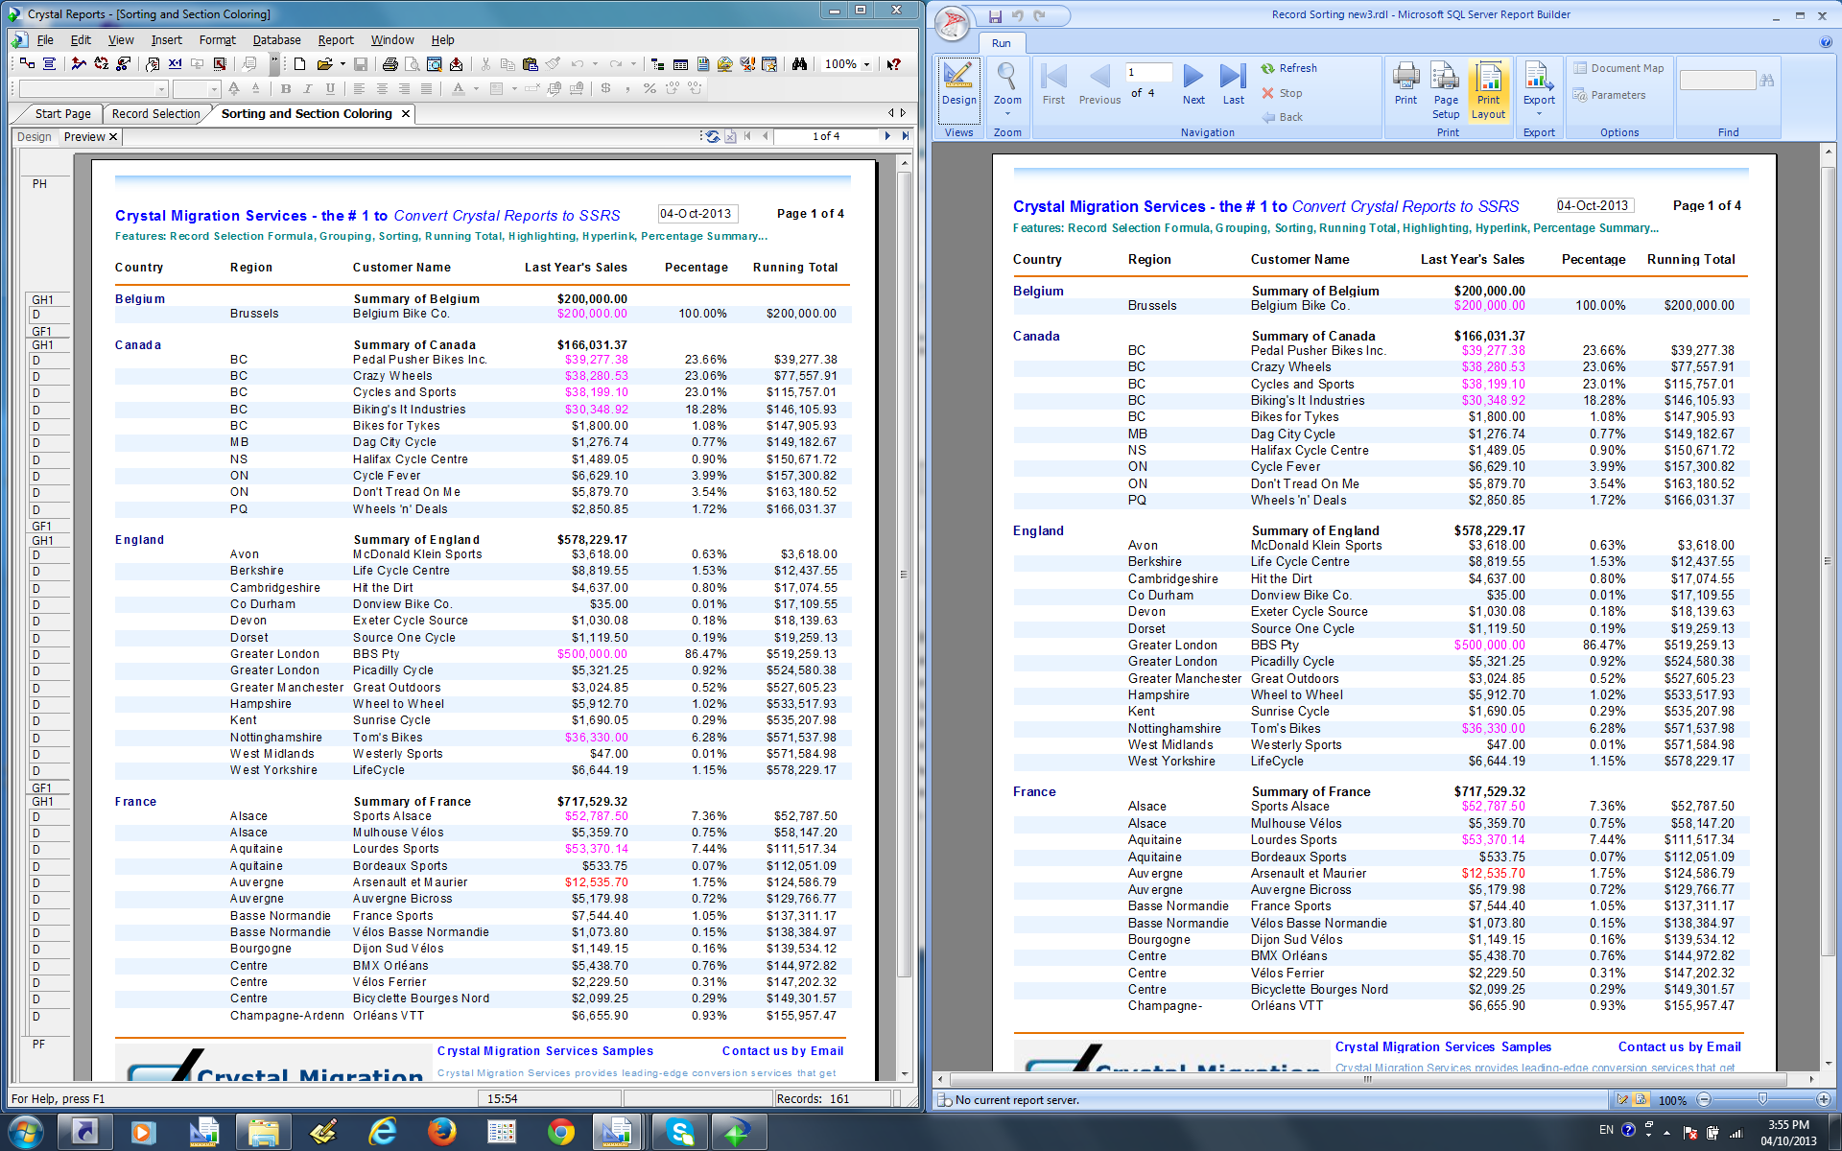1842x1151 pixels.
Task: Toggle underline formatting in Crystal Reports
Action: tap(330, 88)
